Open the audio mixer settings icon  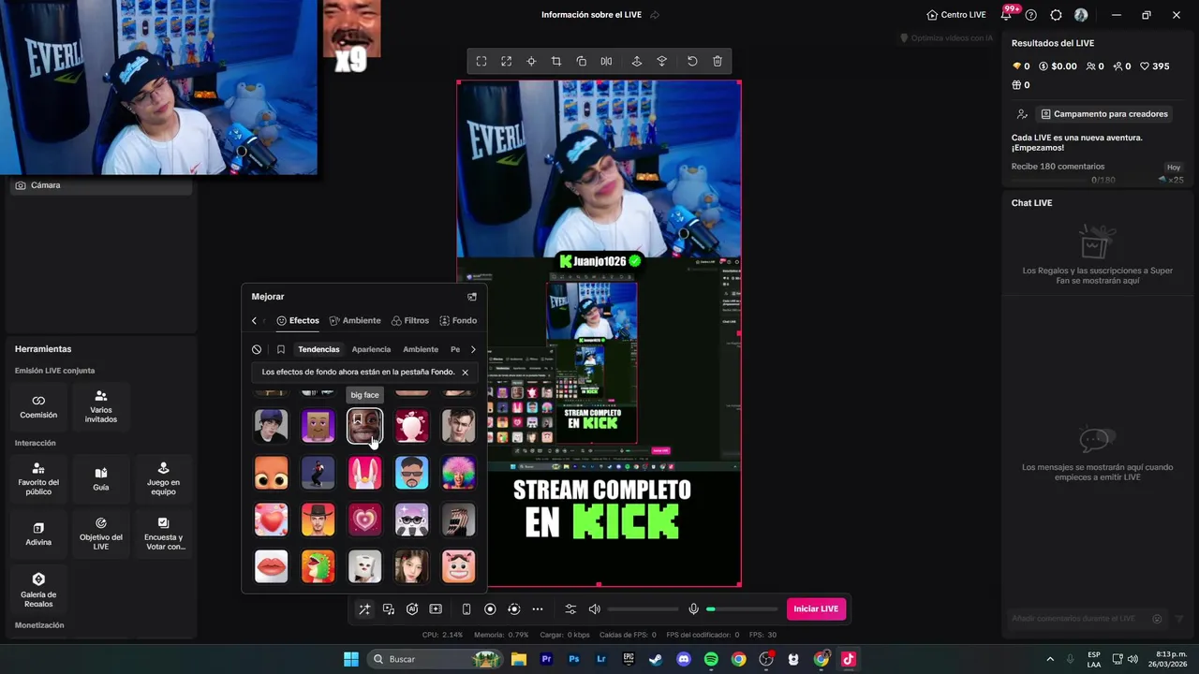pos(570,609)
